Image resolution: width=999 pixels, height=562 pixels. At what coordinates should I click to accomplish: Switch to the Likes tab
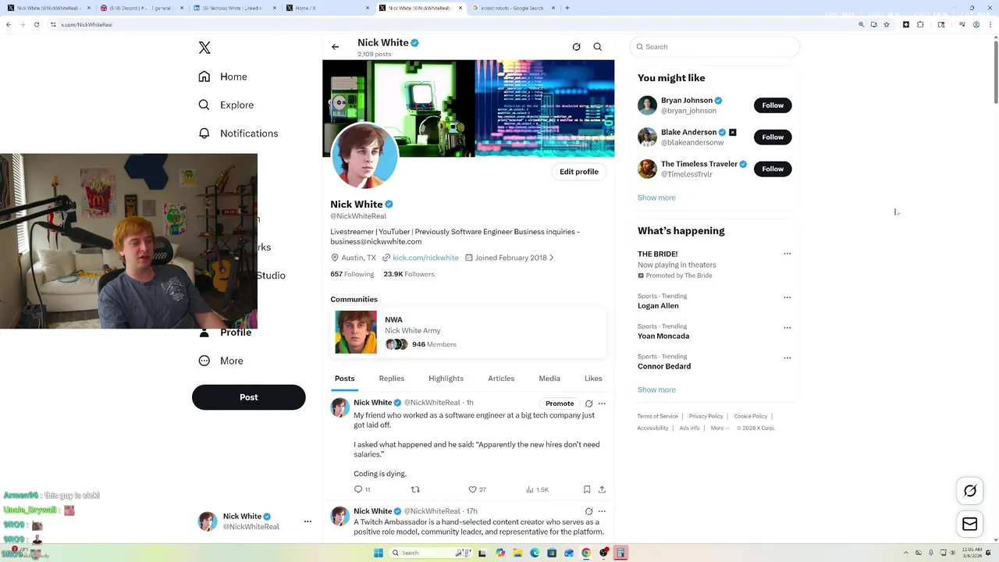pos(593,379)
